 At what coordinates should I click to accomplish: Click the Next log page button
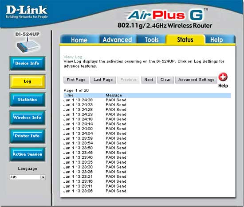tap(149, 80)
